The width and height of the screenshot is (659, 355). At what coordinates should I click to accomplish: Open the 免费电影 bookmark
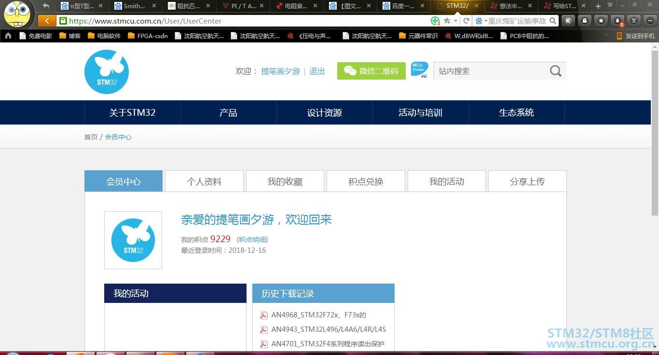click(35, 36)
